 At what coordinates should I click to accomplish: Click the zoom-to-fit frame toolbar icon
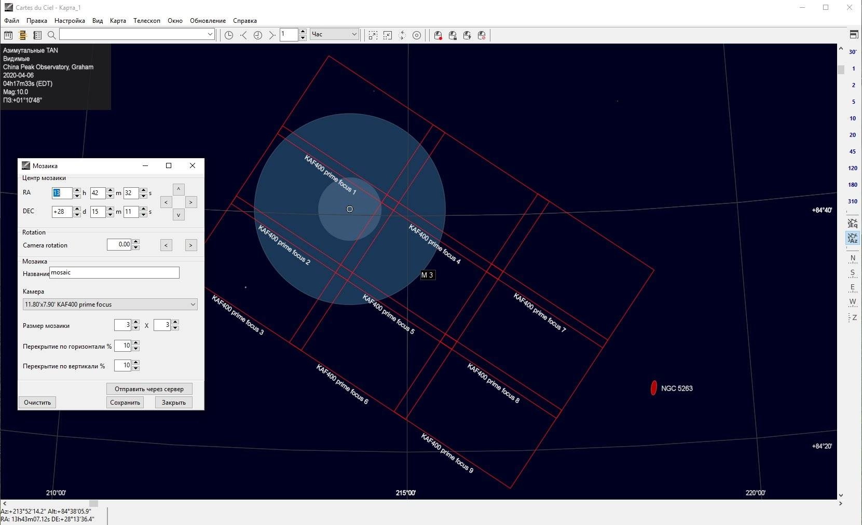click(x=388, y=35)
